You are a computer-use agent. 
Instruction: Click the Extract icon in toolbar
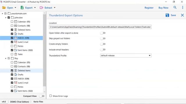pyautogui.click(x=41, y=8)
